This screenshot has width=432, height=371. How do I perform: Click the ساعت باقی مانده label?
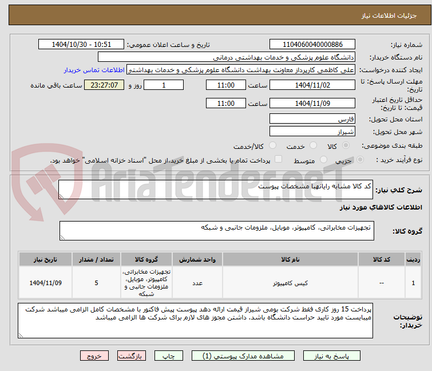coord(56,85)
